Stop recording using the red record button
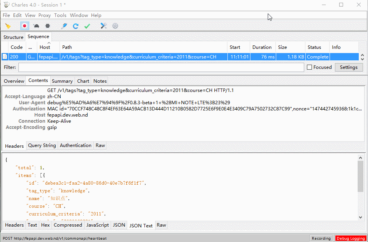Screen dimensions: 368x242 click(24, 26)
